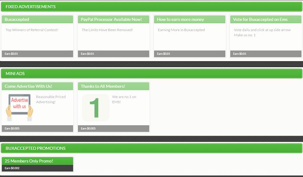The height and width of the screenshot is (177, 303).
Task: Click 'Reasonable Priced Advertising!' text
Action: (x=51, y=99)
